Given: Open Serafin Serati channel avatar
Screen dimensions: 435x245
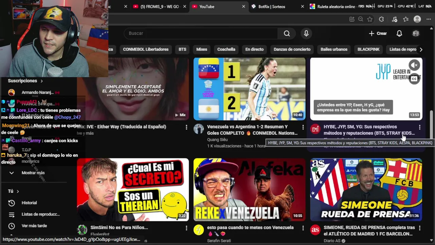Looking at the screenshot, I should 198,230.
